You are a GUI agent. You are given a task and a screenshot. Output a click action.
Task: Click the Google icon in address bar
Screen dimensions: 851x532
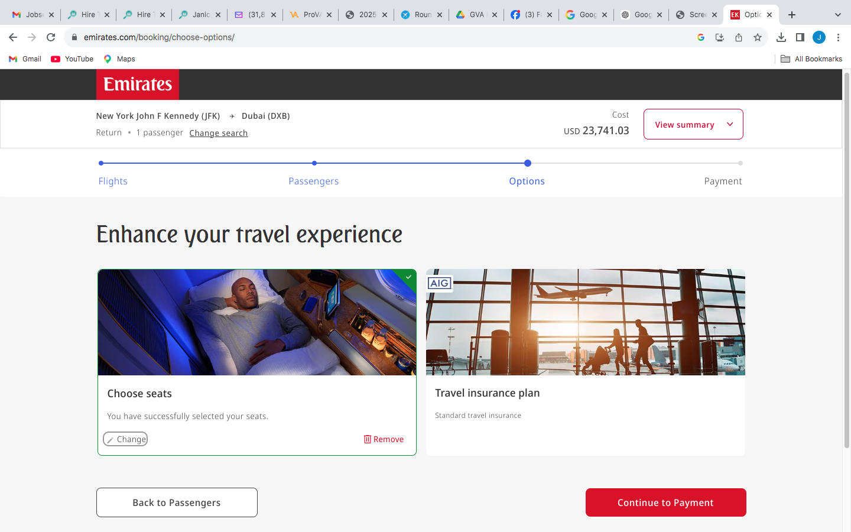pos(701,37)
